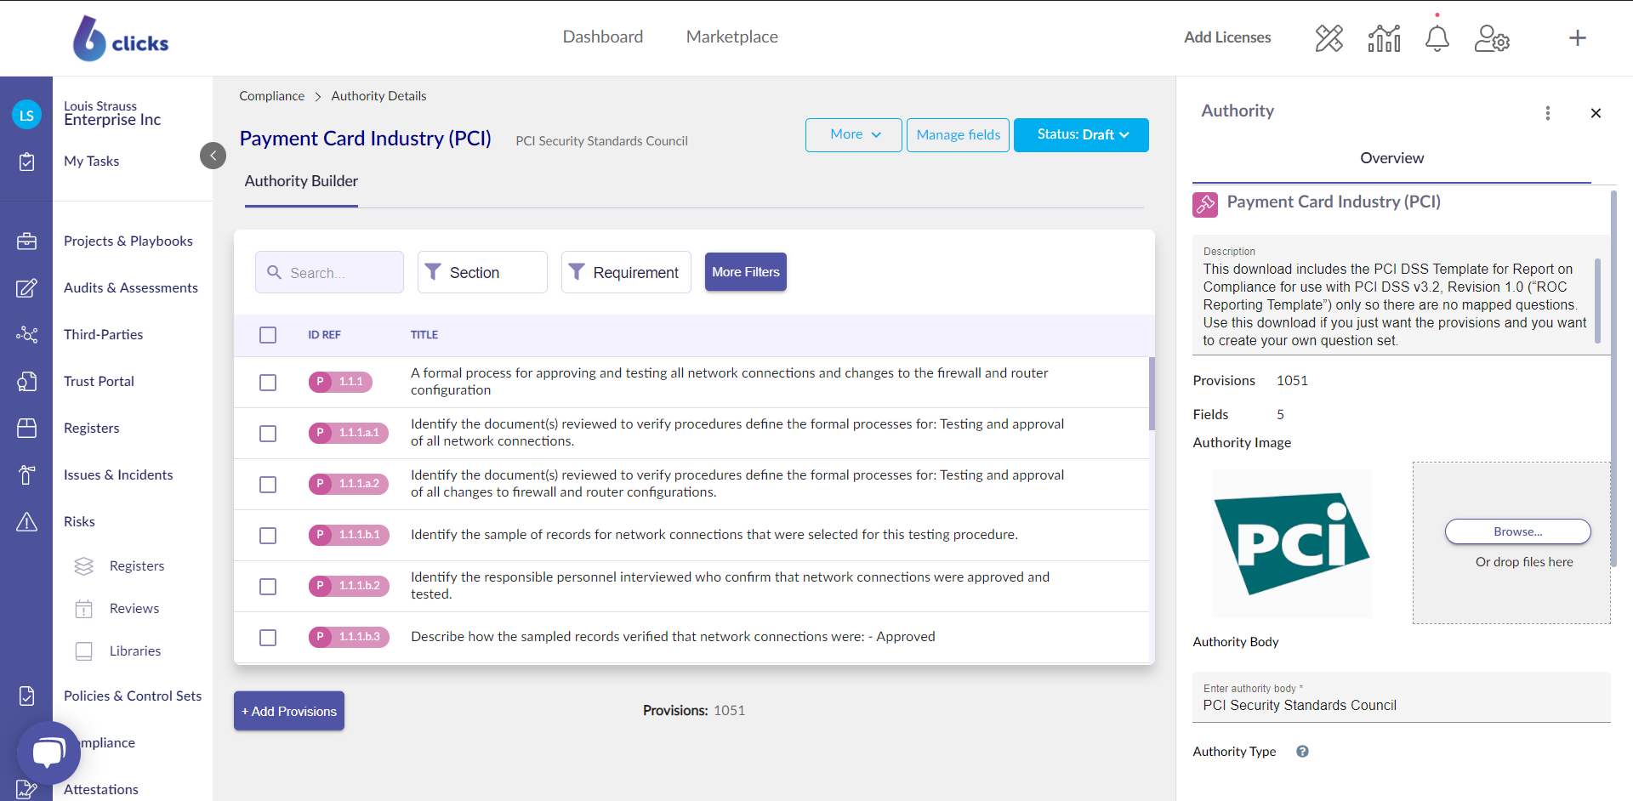Click the Authority panel vertical scrollbar
Viewport: 1633px width, 801px height.
pyautogui.click(x=1613, y=378)
